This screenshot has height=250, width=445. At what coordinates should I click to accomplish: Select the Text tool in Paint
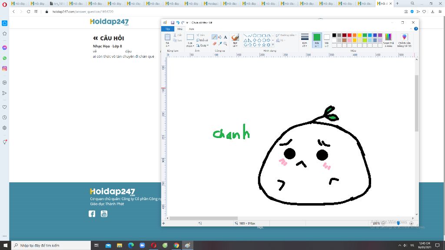point(226,37)
